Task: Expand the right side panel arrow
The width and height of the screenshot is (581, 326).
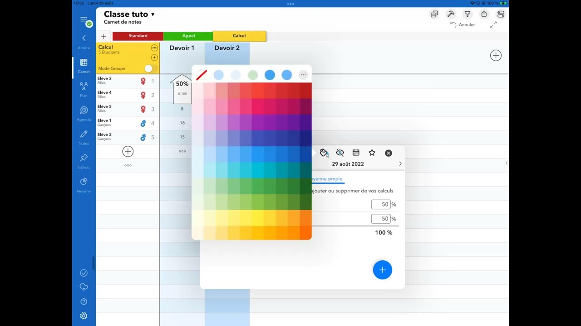Action: [506, 163]
